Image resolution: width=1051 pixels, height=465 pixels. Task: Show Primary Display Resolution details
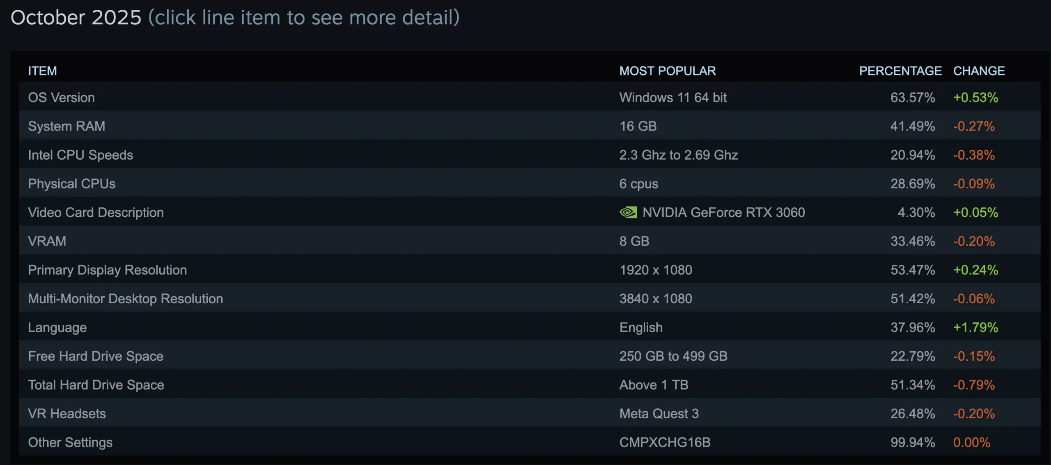[107, 270]
